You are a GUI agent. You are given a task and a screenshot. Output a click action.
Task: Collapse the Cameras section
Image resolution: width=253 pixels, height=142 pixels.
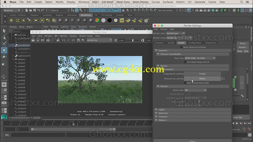[x=156, y=50]
